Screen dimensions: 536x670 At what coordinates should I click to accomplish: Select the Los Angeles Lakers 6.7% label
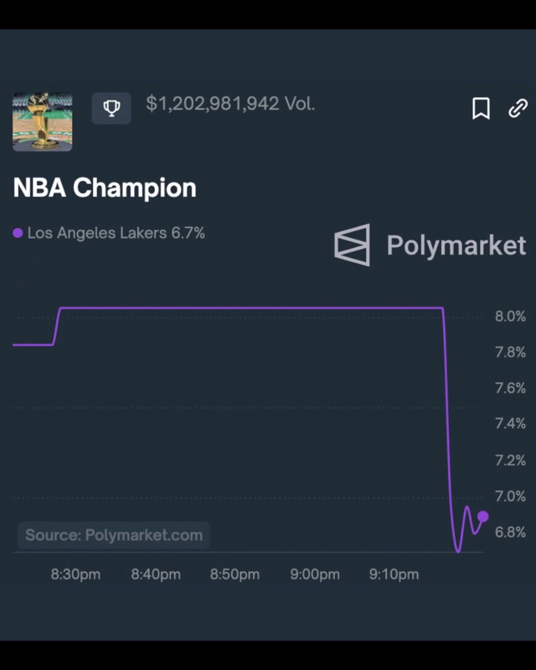[x=116, y=233]
